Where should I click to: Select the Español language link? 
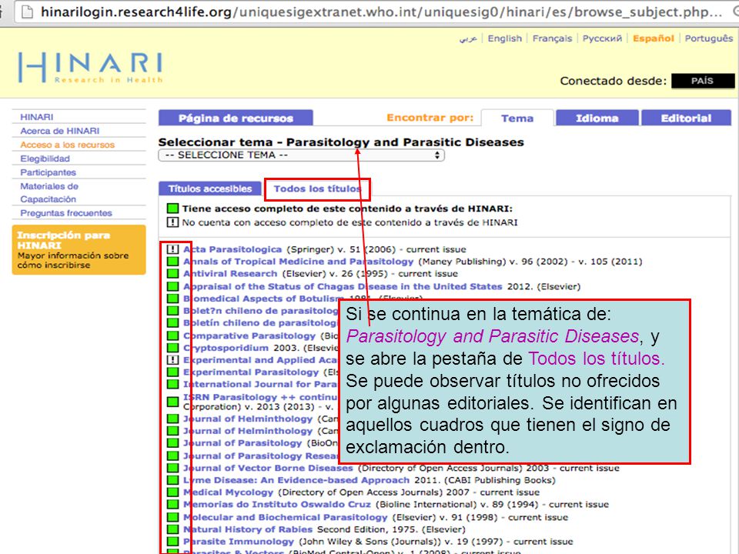[654, 38]
